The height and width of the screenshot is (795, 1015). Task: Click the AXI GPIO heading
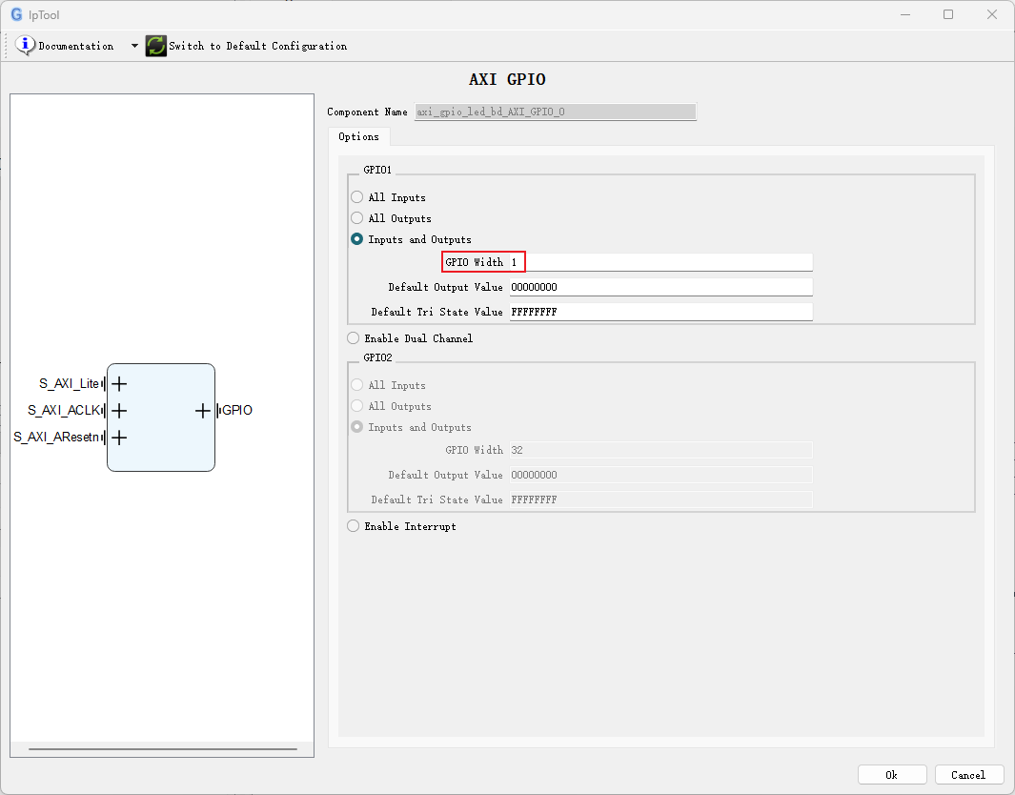pos(507,79)
